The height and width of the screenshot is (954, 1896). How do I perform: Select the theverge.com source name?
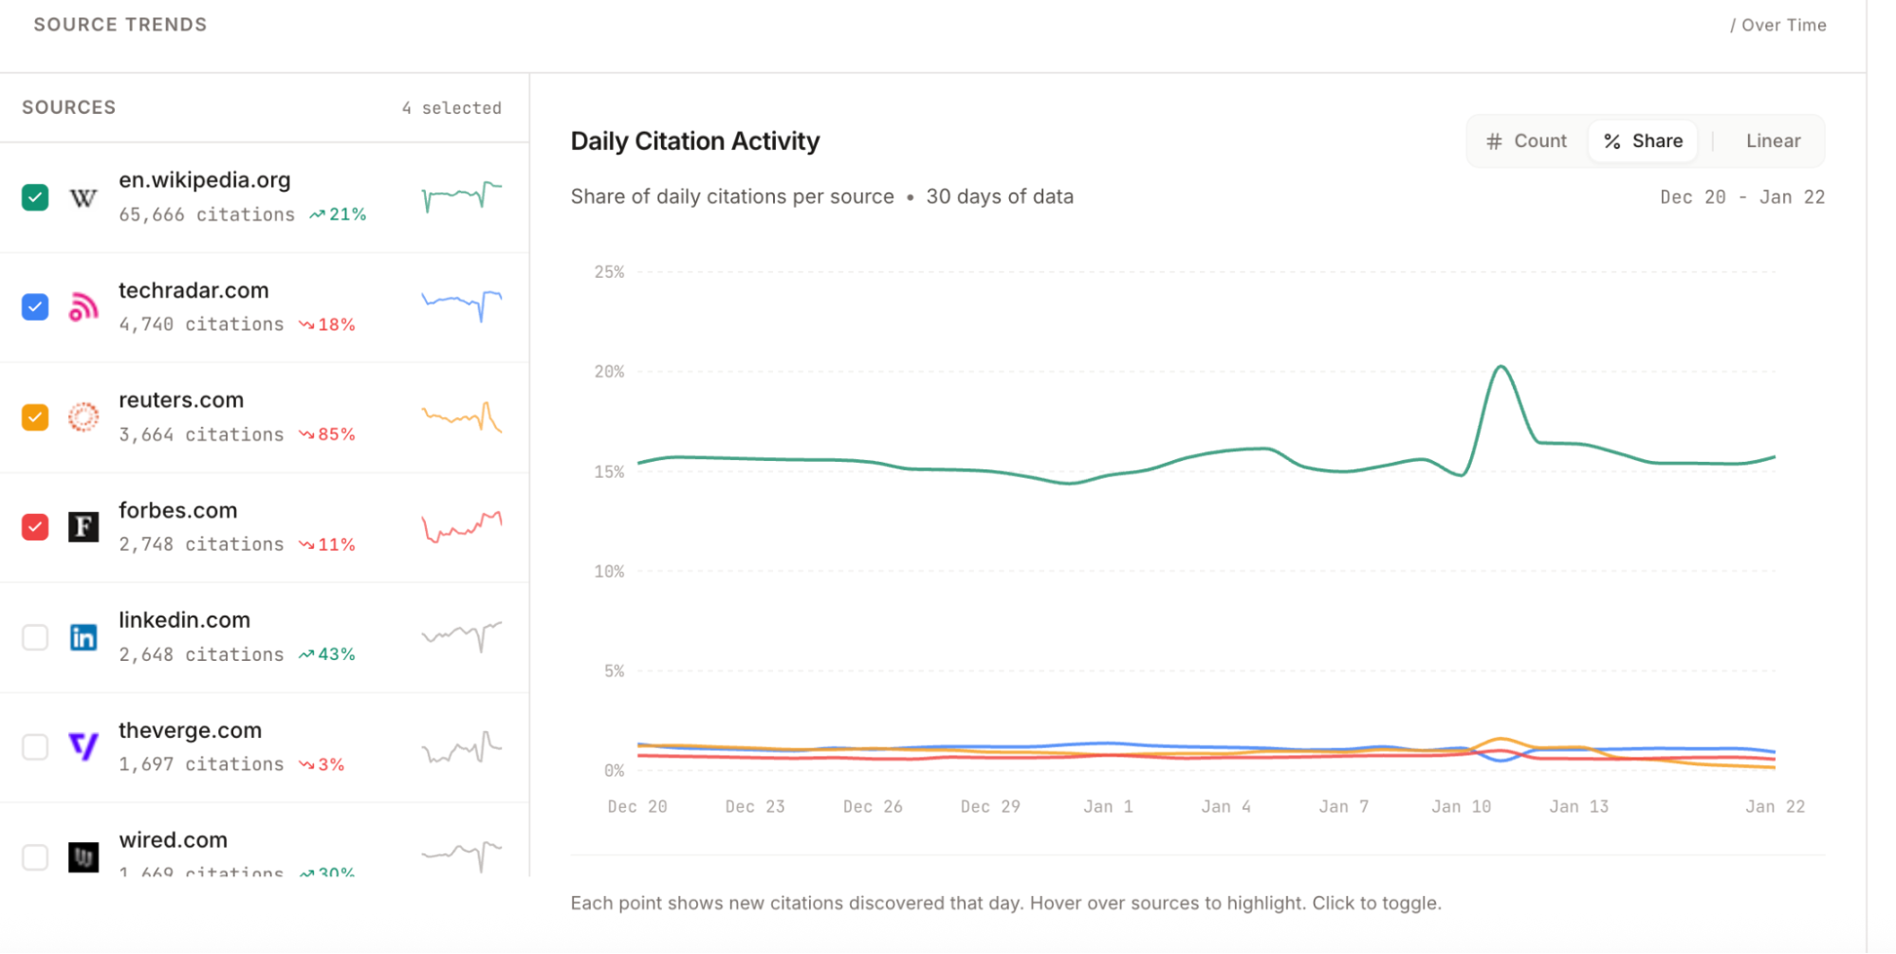click(x=190, y=730)
